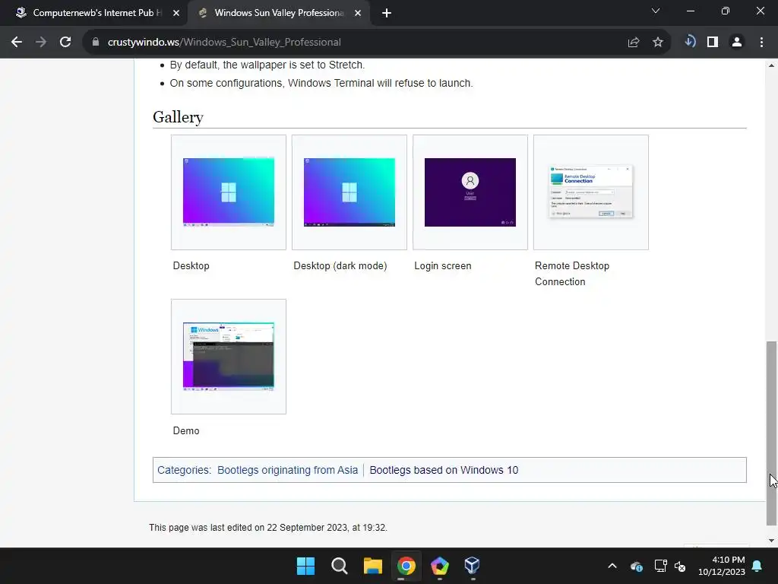The height and width of the screenshot is (584, 778).
Task: Switch to Computernewb's Internet Pub tab
Action: coord(94,13)
